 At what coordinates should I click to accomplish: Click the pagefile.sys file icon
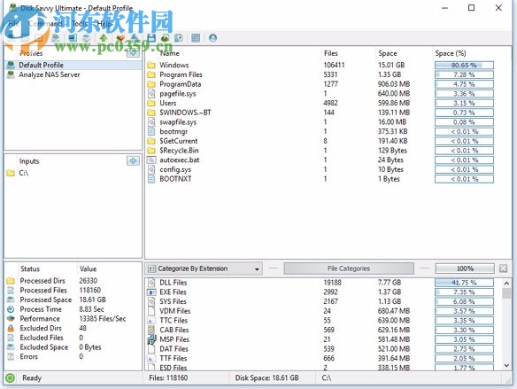tap(151, 94)
